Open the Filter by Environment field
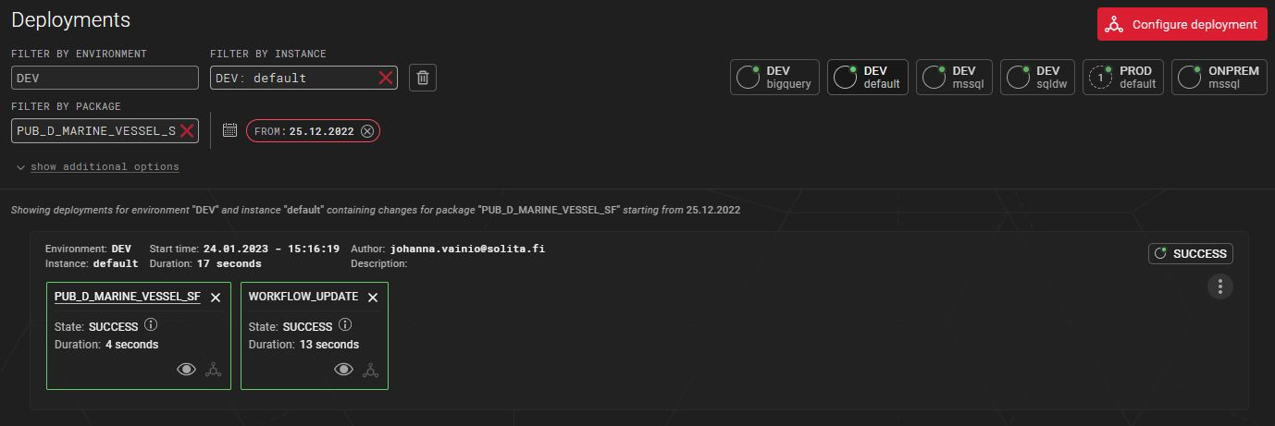 tap(105, 79)
